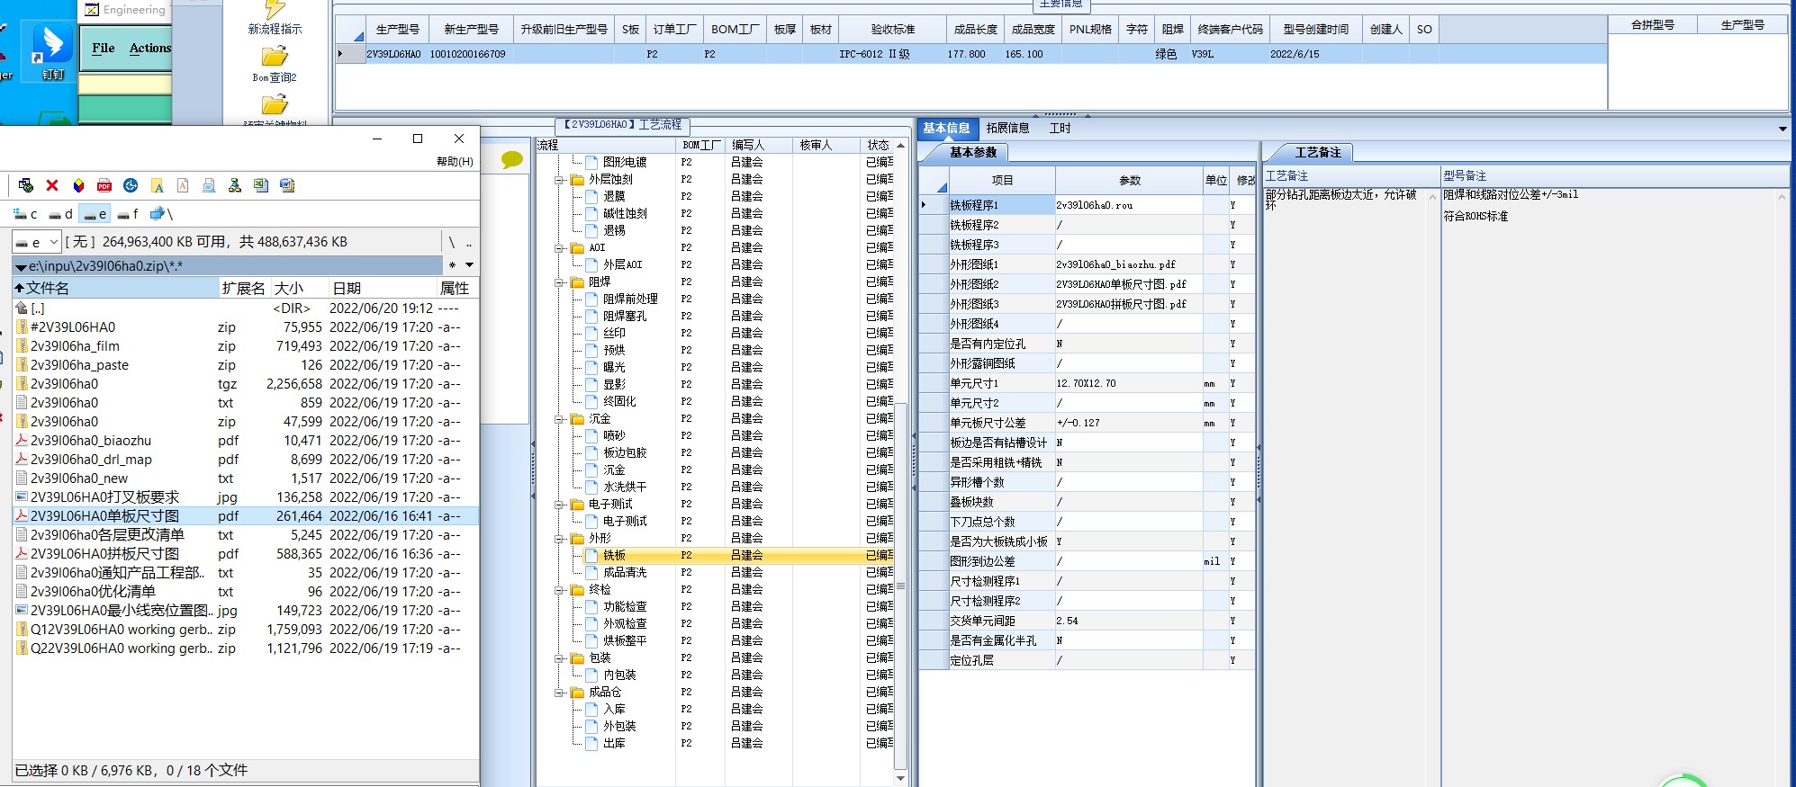
Task: Sort files by 扩展名 column header
Action: [244, 288]
